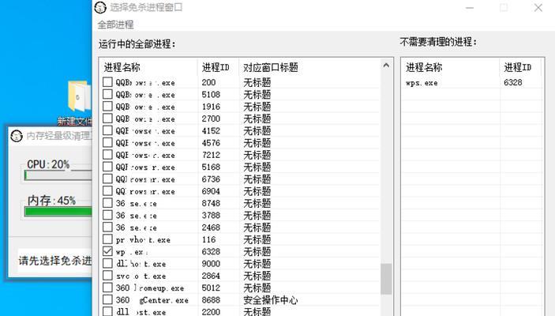The height and width of the screenshot is (316, 555).
Task: Tick the checkbox for process ID 5012
Action: pyautogui.click(x=107, y=288)
